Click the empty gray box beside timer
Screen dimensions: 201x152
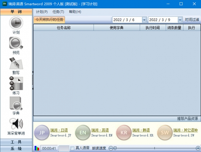[x=64, y=148]
